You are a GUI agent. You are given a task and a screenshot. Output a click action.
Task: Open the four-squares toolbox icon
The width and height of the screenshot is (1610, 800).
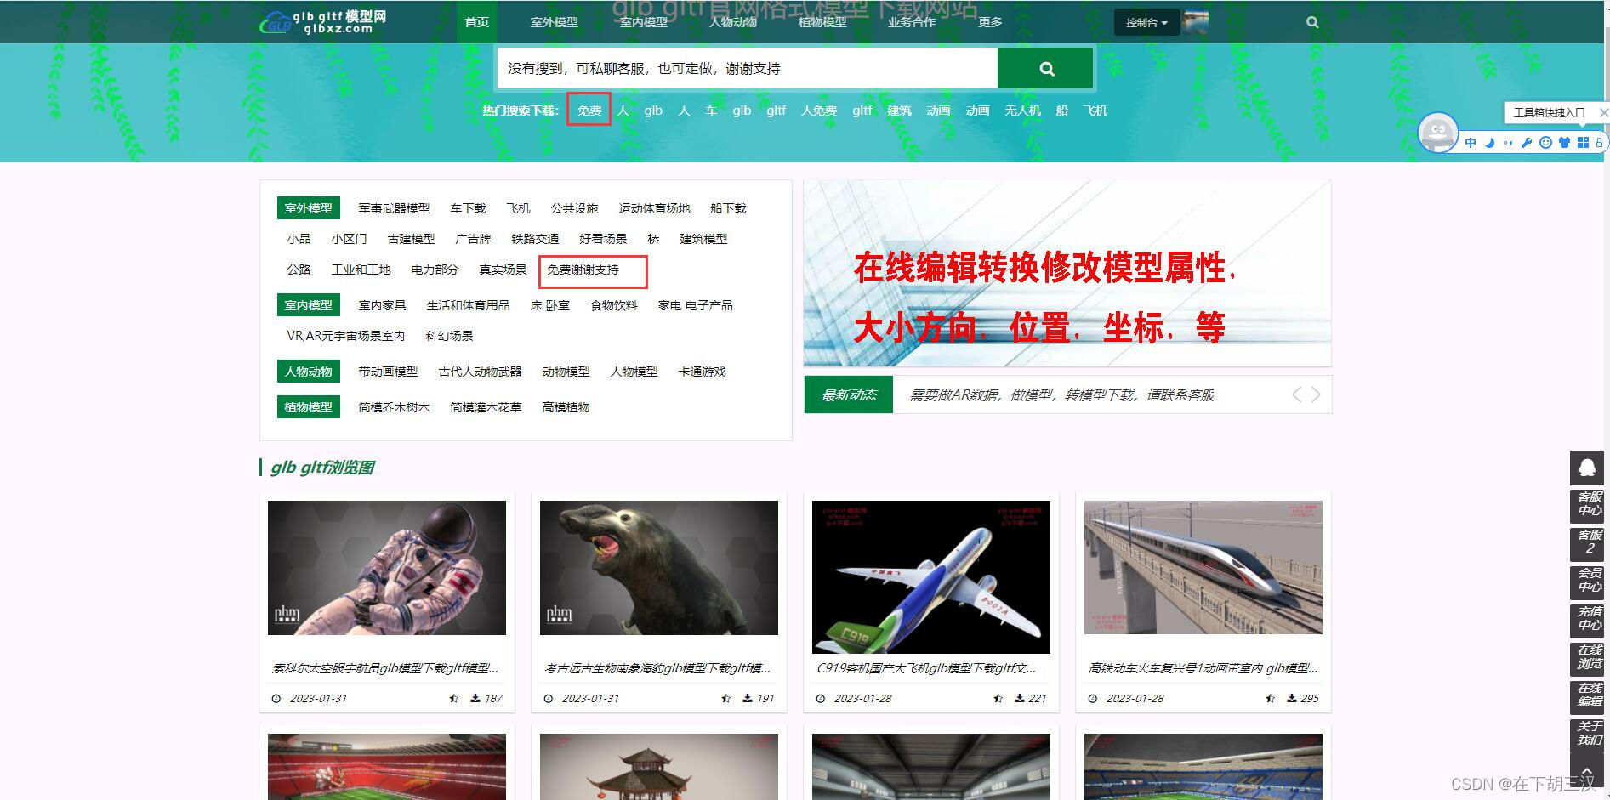(x=1583, y=143)
